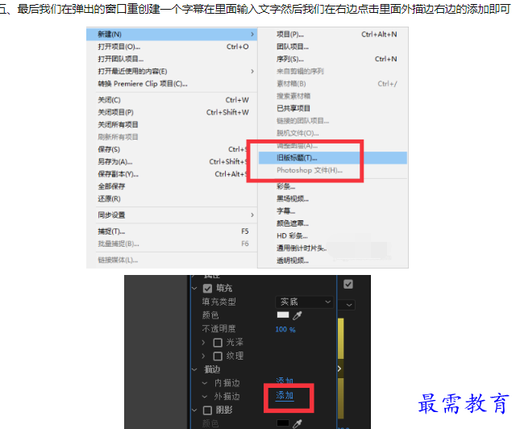This screenshot has width=516, height=429.
Task: Choose 颜色遮罩... in the submenu
Action: pyautogui.click(x=333, y=223)
